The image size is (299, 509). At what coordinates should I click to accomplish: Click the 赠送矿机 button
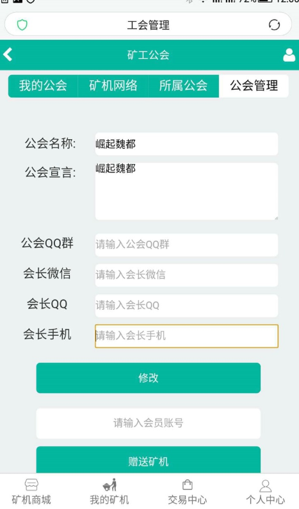pyautogui.click(x=149, y=460)
